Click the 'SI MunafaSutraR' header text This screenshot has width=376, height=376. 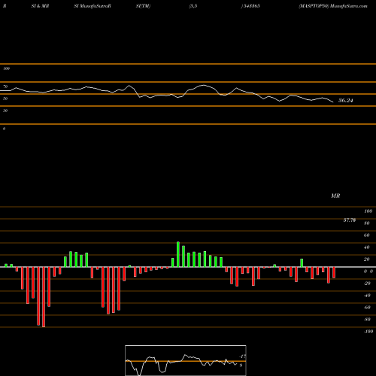(x=92, y=6)
